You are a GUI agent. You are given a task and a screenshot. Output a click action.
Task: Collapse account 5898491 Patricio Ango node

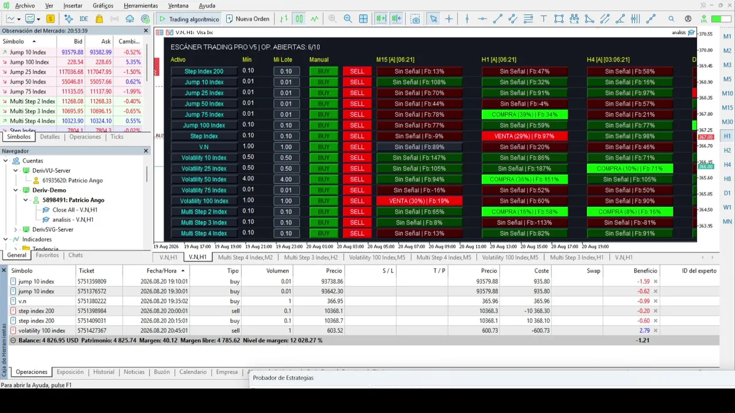pyautogui.click(x=25, y=200)
